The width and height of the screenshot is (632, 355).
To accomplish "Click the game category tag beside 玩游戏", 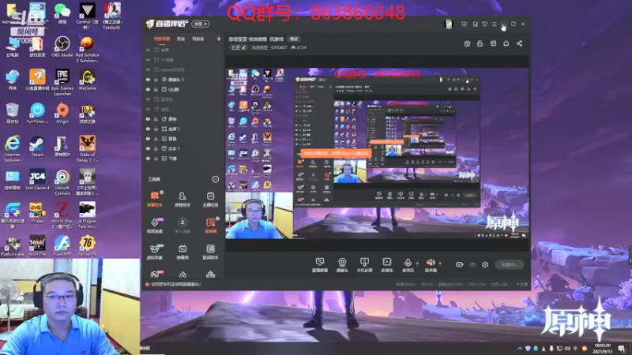I will pos(294,39).
